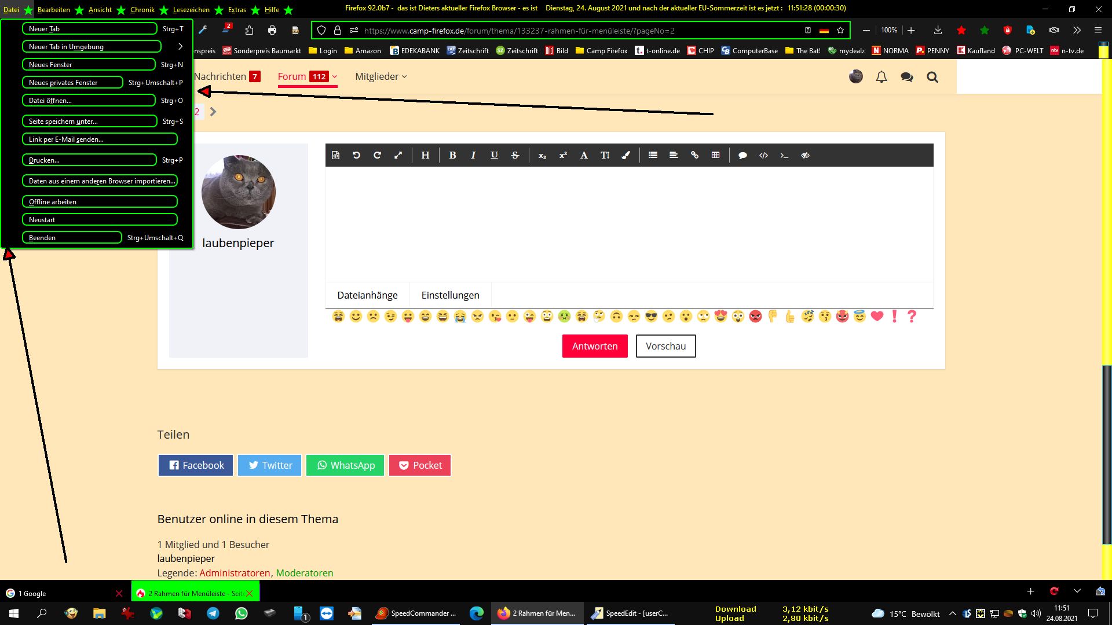Expand Neuer Tab in Umgebung submenu
1112x625 pixels.
pyautogui.click(x=180, y=46)
